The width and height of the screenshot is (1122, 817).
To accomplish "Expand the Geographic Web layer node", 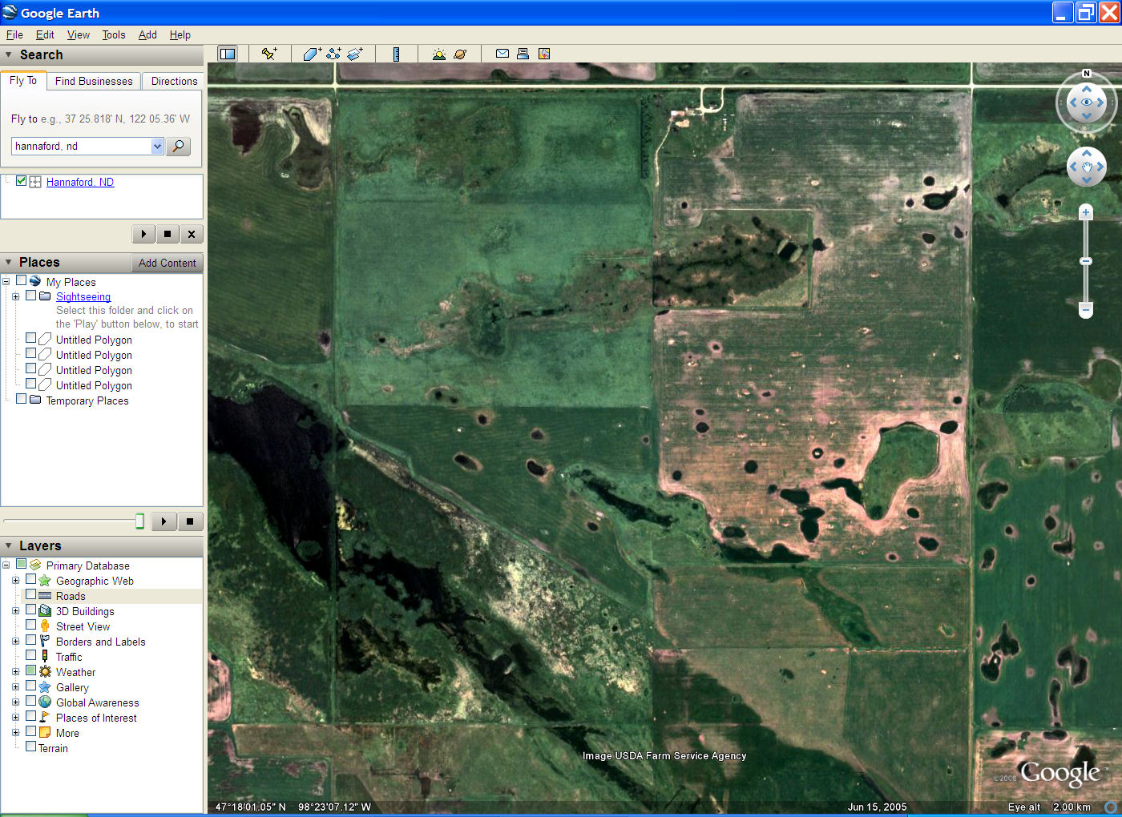I will pos(15,581).
